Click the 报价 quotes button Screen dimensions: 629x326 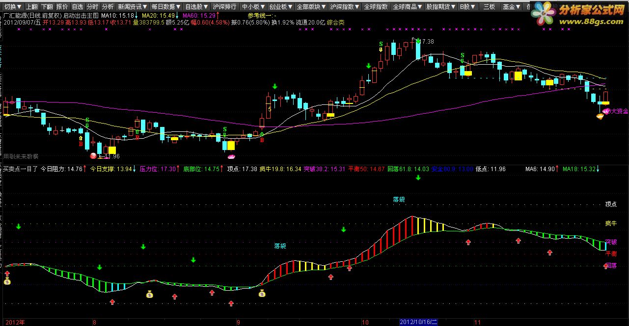(62, 7)
